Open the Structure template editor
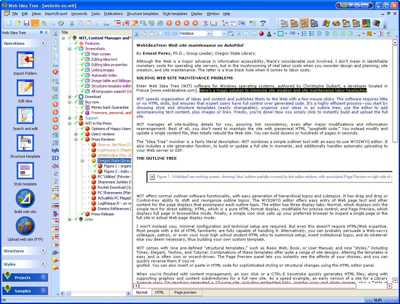The image size is (400, 304). point(25,143)
